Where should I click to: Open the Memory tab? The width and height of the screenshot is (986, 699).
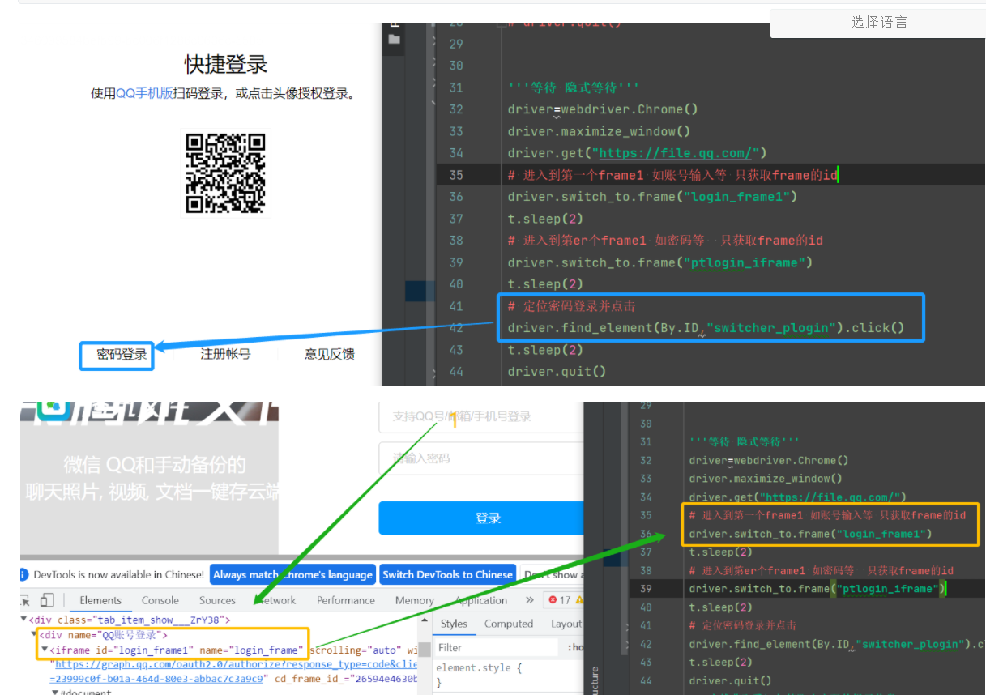click(x=415, y=600)
